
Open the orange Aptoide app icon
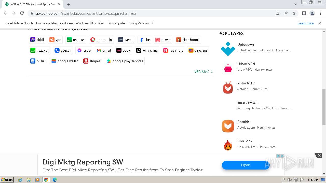click(x=228, y=126)
